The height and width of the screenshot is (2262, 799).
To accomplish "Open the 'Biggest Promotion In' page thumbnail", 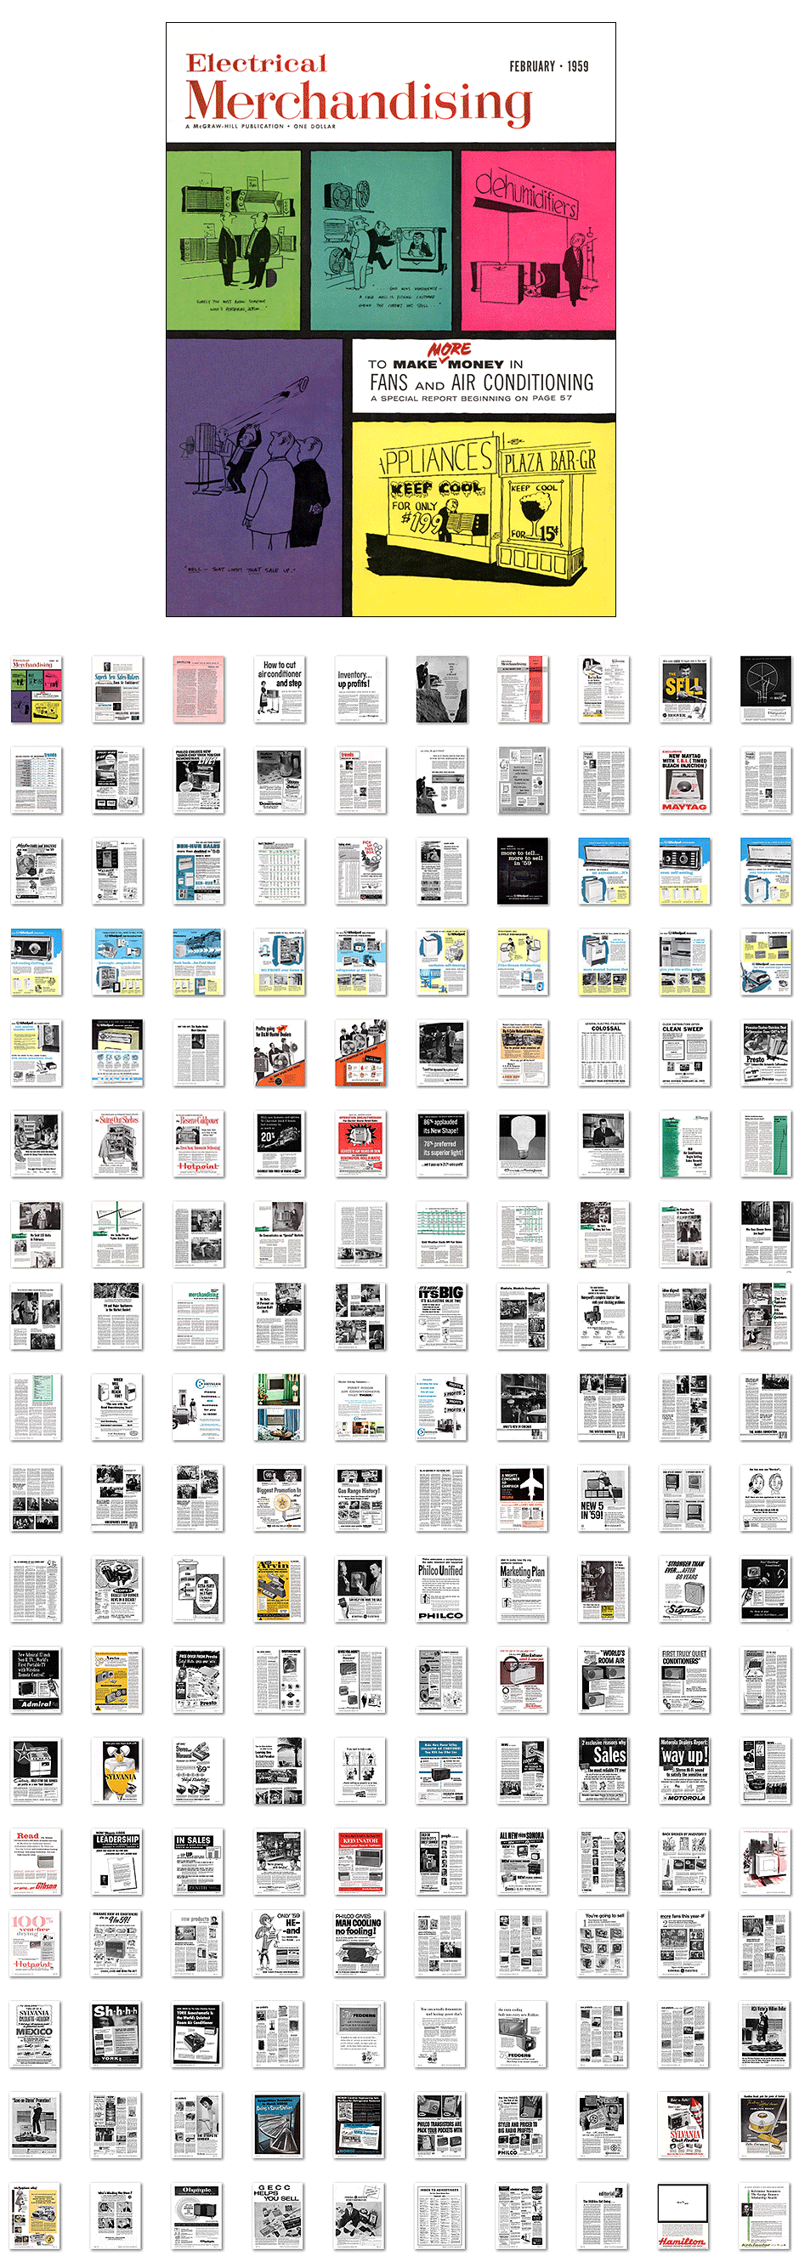I will pos(280,1499).
